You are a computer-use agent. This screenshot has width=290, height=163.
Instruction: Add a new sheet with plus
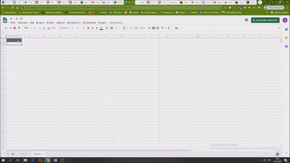tap(8, 154)
